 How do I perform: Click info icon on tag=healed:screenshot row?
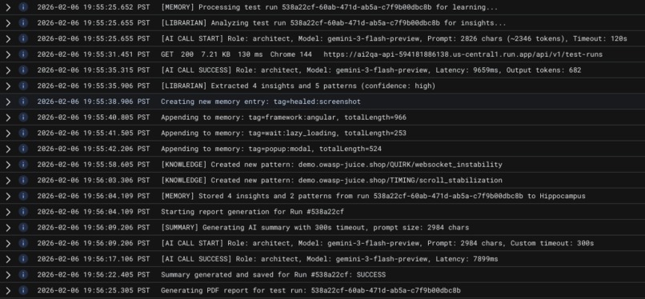click(x=23, y=102)
